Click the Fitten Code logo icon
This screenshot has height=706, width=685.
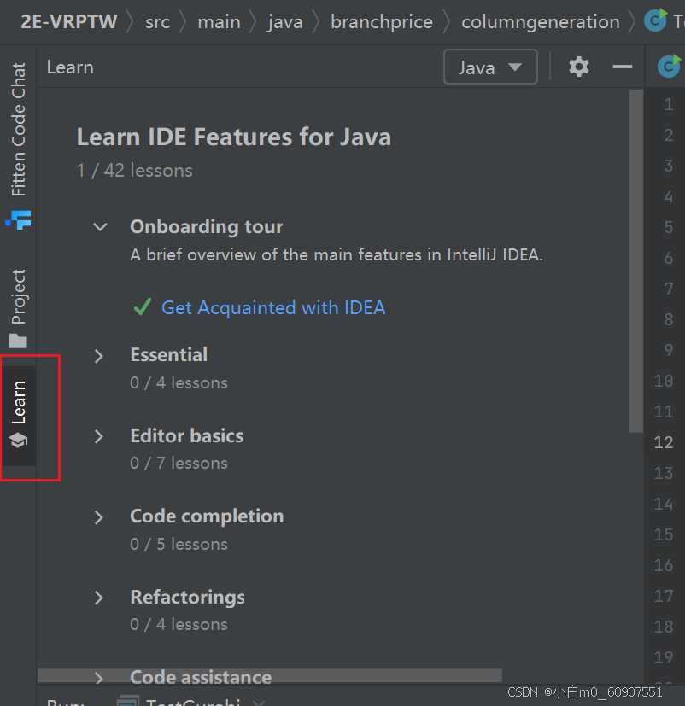(x=19, y=220)
